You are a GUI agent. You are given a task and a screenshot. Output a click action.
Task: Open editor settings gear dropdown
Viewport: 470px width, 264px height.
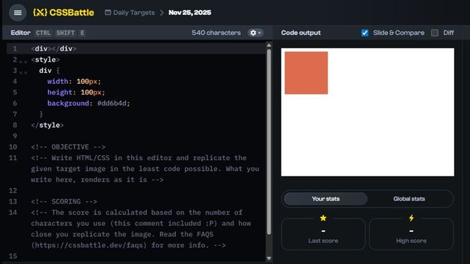(x=255, y=33)
